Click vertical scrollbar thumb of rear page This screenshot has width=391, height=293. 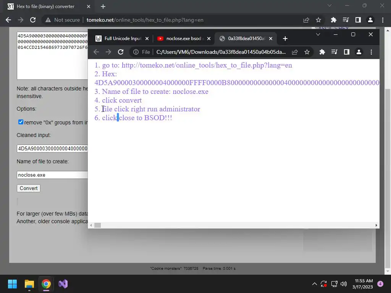coord(388,178)
